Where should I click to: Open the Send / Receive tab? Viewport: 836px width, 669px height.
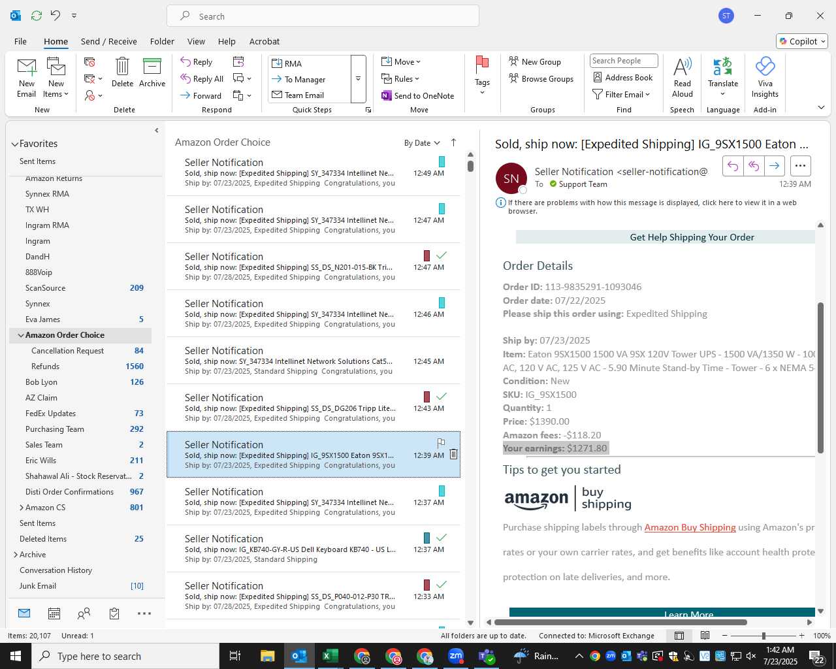pos(108,41)
